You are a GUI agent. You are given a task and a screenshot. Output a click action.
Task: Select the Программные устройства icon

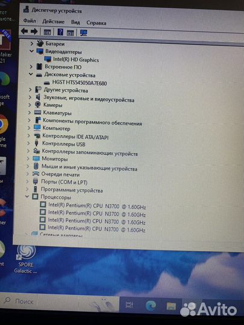tap(36, 189)
